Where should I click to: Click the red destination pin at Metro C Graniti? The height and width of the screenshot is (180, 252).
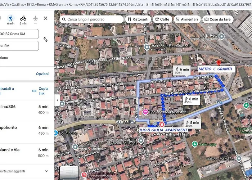point(219,63)
